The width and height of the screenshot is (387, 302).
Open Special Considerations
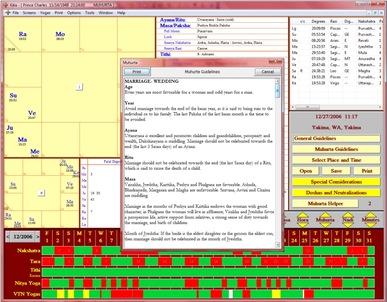coord(336,182)
